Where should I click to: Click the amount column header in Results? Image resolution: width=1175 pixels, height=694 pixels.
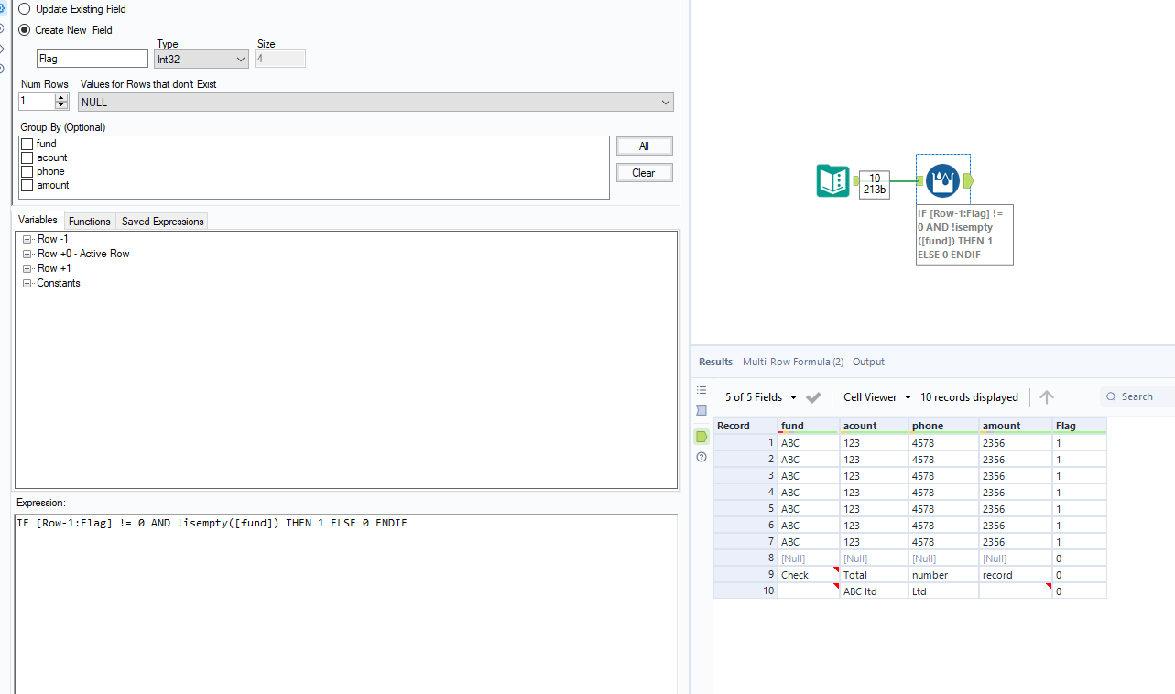click(x=1016, y=426)
